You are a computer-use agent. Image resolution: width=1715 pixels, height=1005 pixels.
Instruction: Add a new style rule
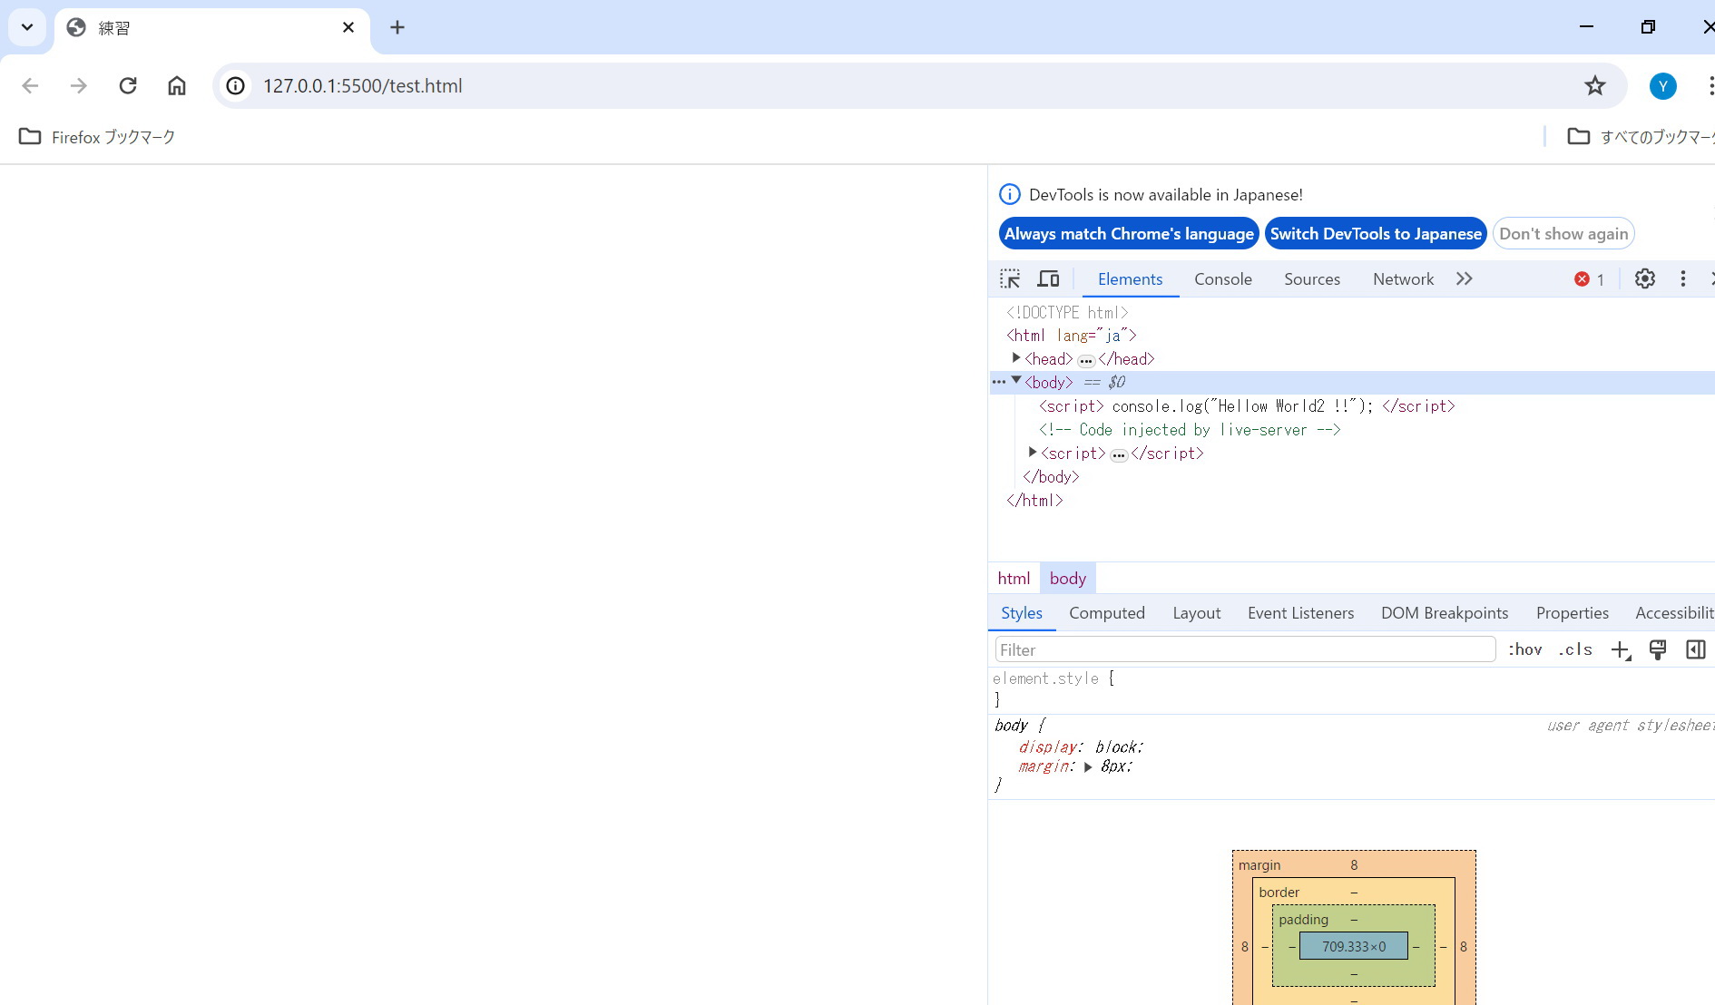pyautogui.click(x=1621, y=649)
